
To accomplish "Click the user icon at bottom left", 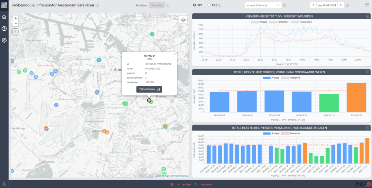I will (x=4, y=183).
